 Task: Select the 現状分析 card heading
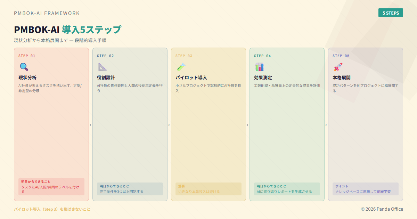(x=27, y=78)
